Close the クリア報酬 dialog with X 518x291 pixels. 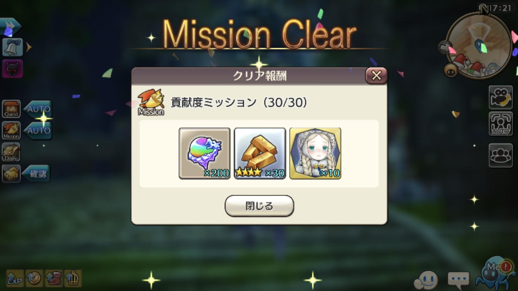click(376, 76)
